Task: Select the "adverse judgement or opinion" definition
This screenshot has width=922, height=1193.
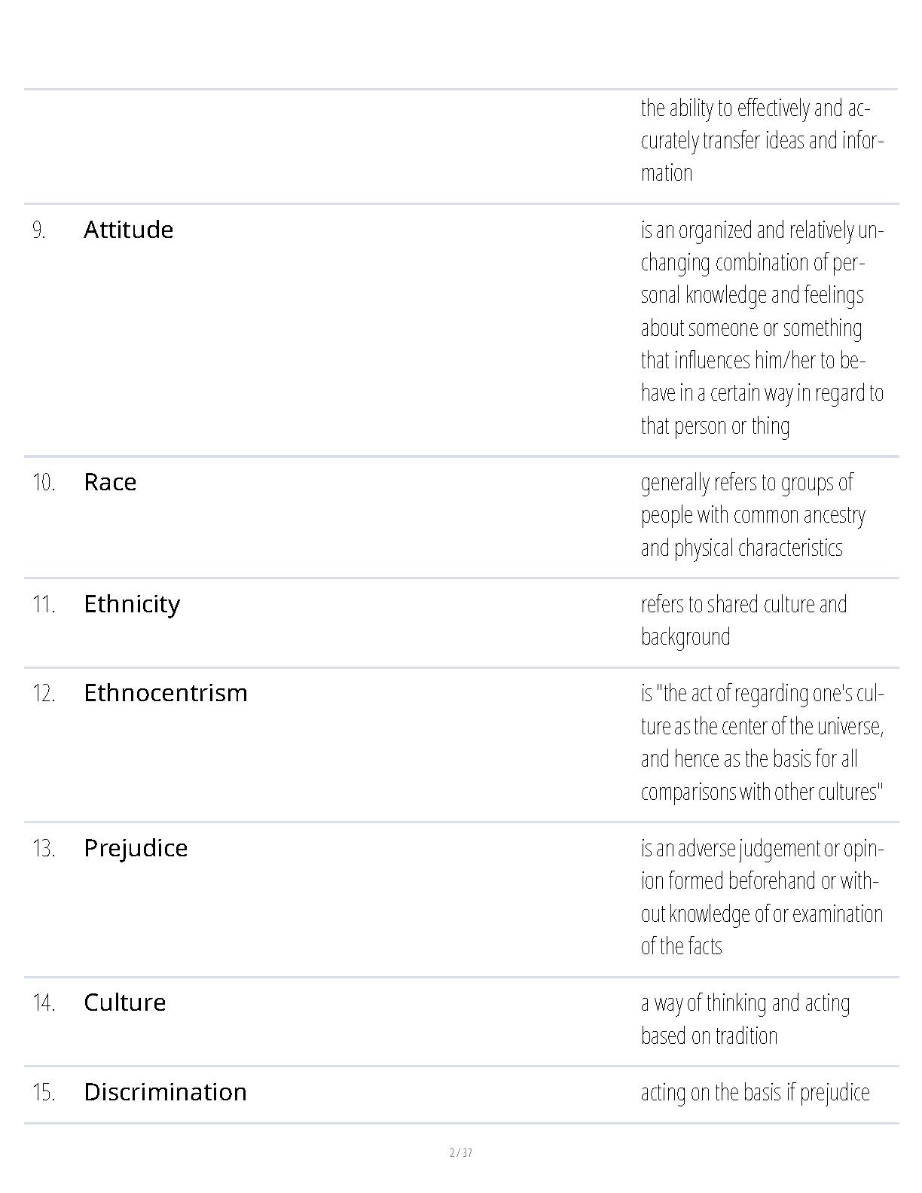Action: pos(762,897)
